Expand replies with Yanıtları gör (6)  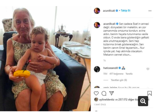tap(119, 80)
